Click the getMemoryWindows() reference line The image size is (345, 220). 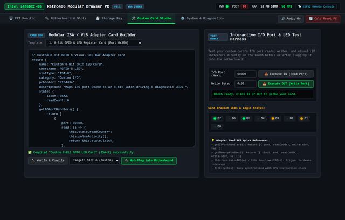tap(255, 154)
